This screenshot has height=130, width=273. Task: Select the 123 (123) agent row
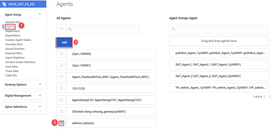111,88
